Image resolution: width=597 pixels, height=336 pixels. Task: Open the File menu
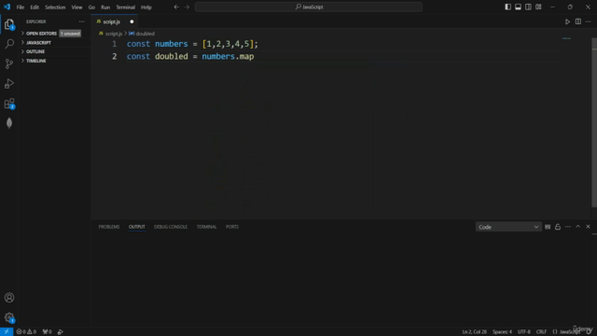(x=21, y=7)
